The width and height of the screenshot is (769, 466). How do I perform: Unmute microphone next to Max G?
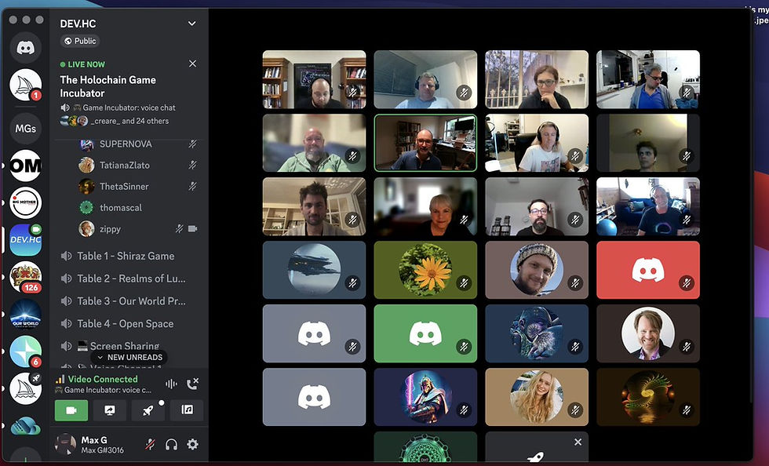151,444
